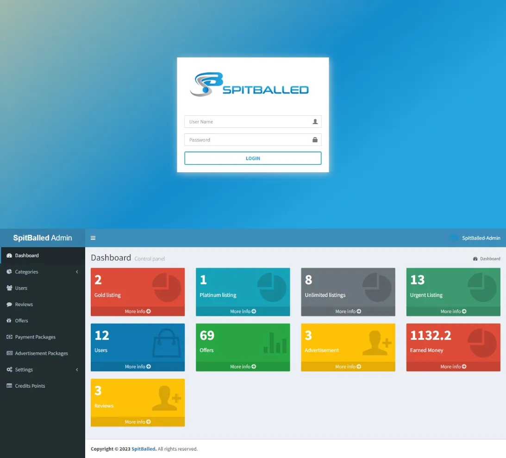
Task: Click the pie chart icon on Platinum listing card
Action: (x=272, y=287)
